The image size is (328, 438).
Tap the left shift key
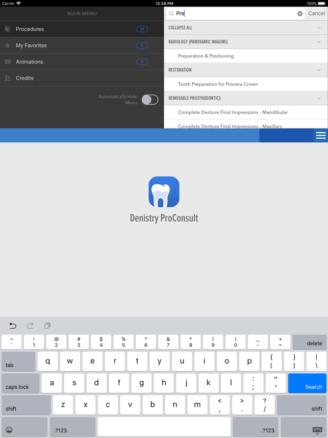[x=26, y=405]
